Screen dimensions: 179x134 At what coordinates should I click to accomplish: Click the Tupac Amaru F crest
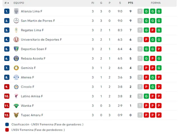[x=16, y=115]
